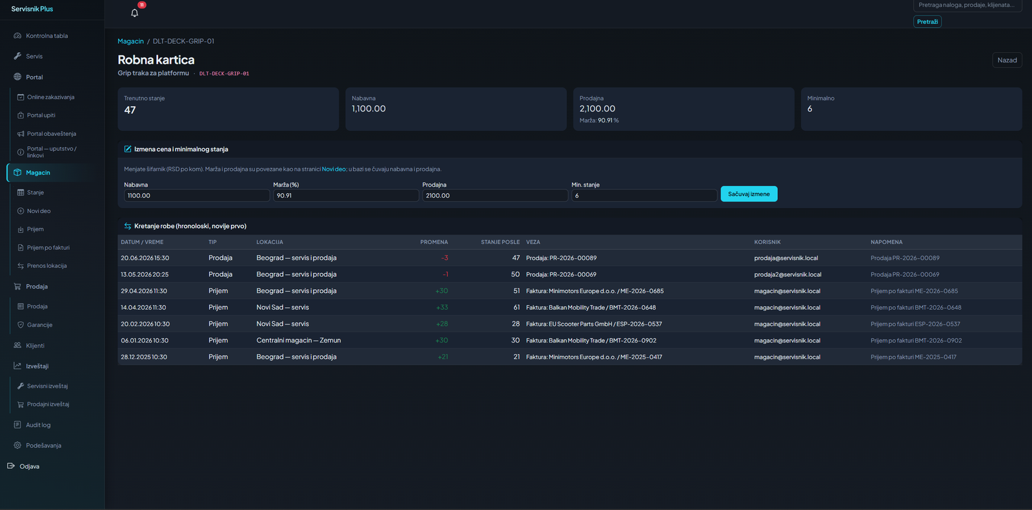Open the Novi deo link in hint

333,169
